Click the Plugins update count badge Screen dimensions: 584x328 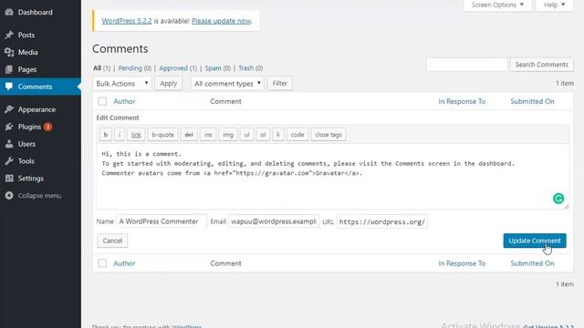point(47,127)
